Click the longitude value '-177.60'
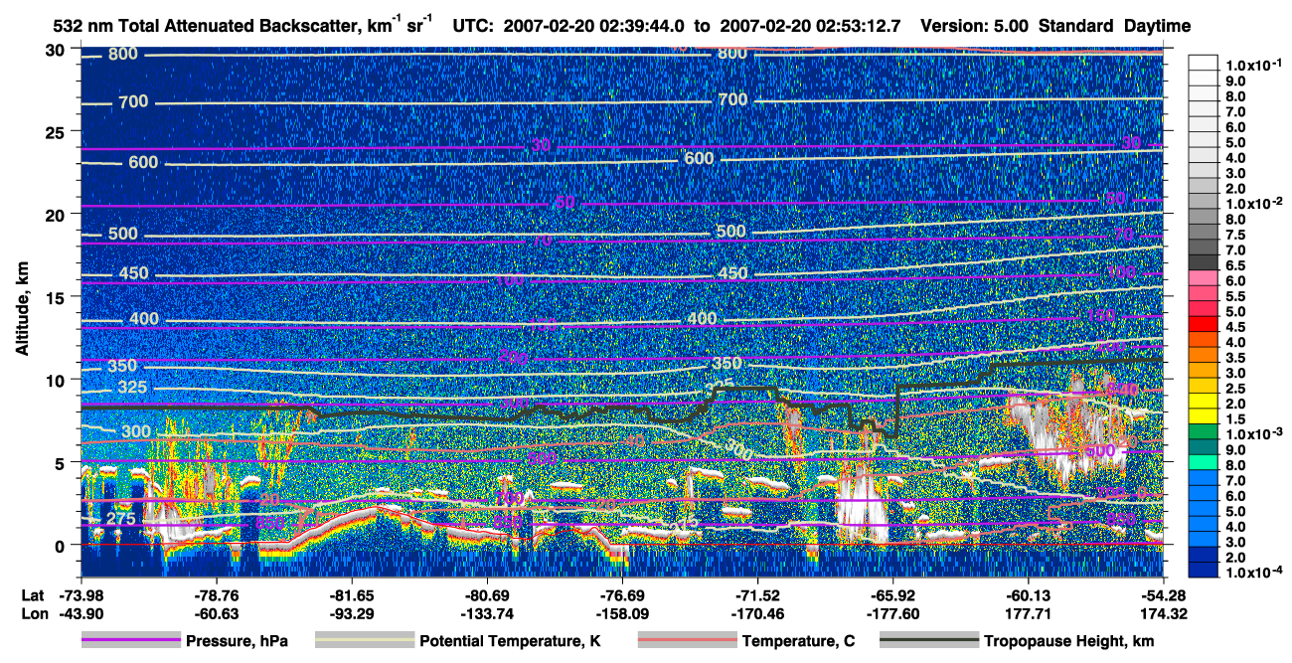Viewport: 1292px width, 663px height. click(x=892, y=613)
